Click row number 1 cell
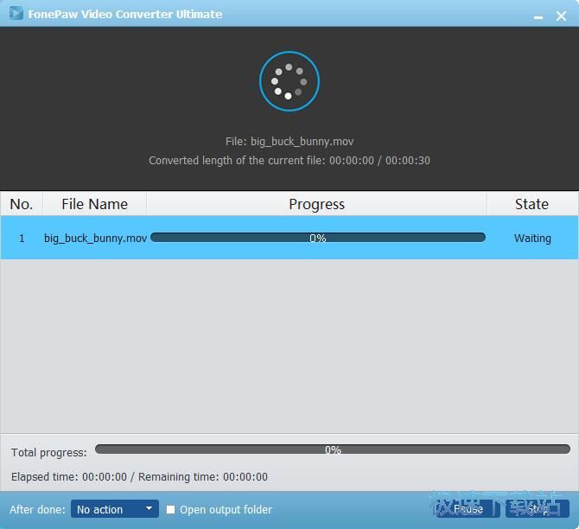Screen dimensions: 579x529 pos(22,239)
